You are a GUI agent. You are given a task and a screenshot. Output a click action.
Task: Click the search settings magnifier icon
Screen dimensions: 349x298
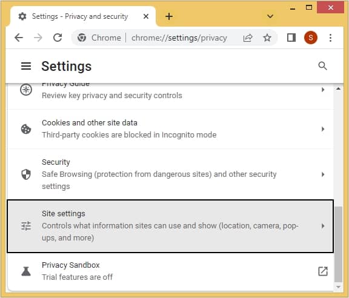tap(322, 66)
